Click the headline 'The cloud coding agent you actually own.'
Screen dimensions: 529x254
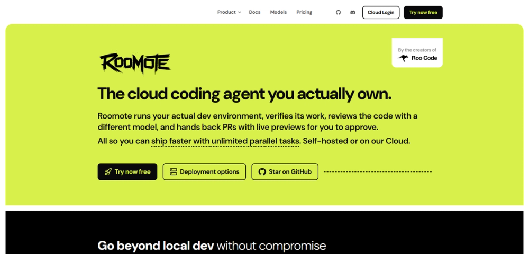click(x=244, y=94)
